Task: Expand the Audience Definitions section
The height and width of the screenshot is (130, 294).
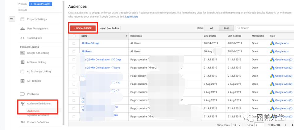Action: [39, 104]
